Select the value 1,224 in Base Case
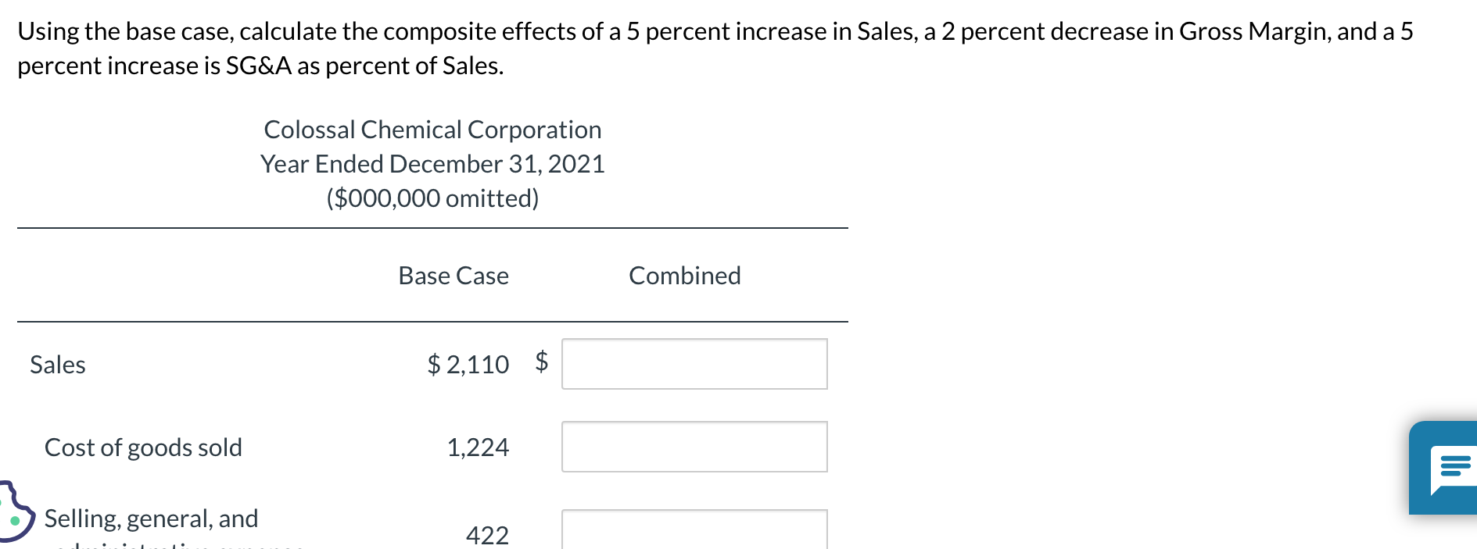 click(x=478, y=447)
